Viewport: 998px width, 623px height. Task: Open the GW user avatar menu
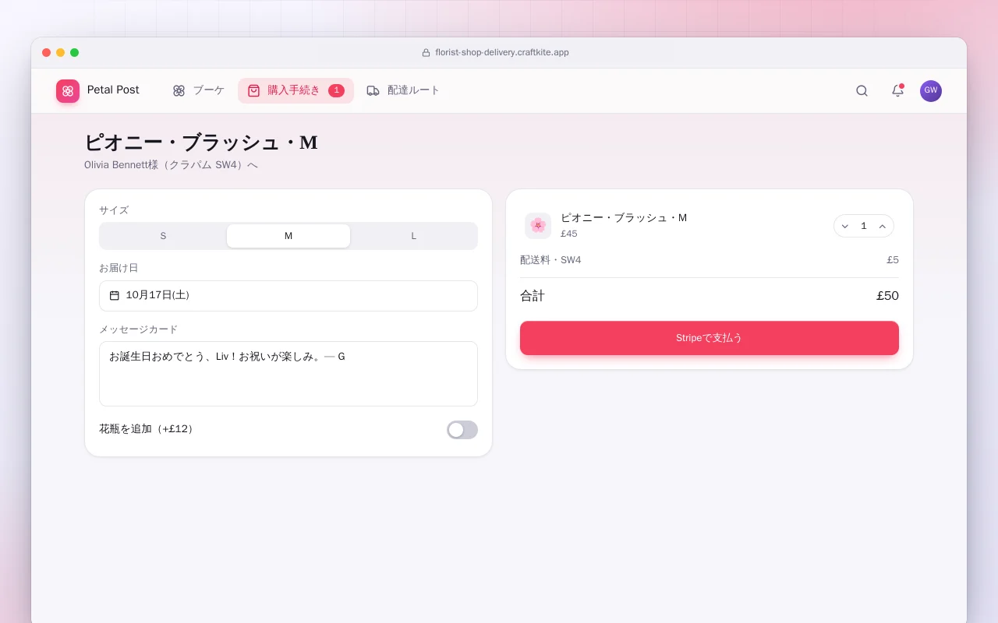(930, 91)
